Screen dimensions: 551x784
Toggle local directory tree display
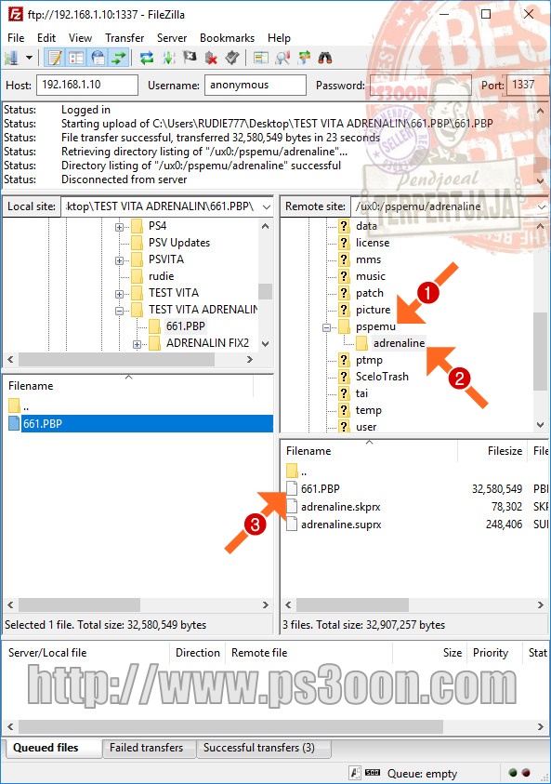[76, 58]
